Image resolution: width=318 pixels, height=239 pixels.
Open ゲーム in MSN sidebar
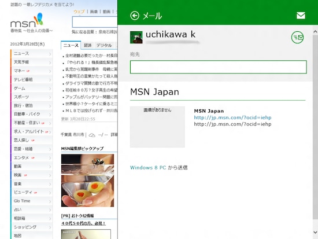point(32,88)
